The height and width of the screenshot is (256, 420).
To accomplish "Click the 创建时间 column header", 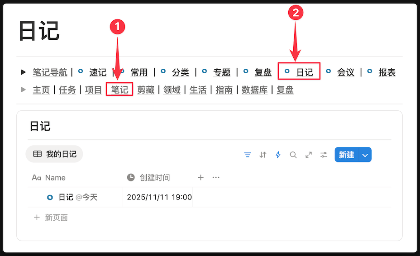I will [x=154, y=178].
